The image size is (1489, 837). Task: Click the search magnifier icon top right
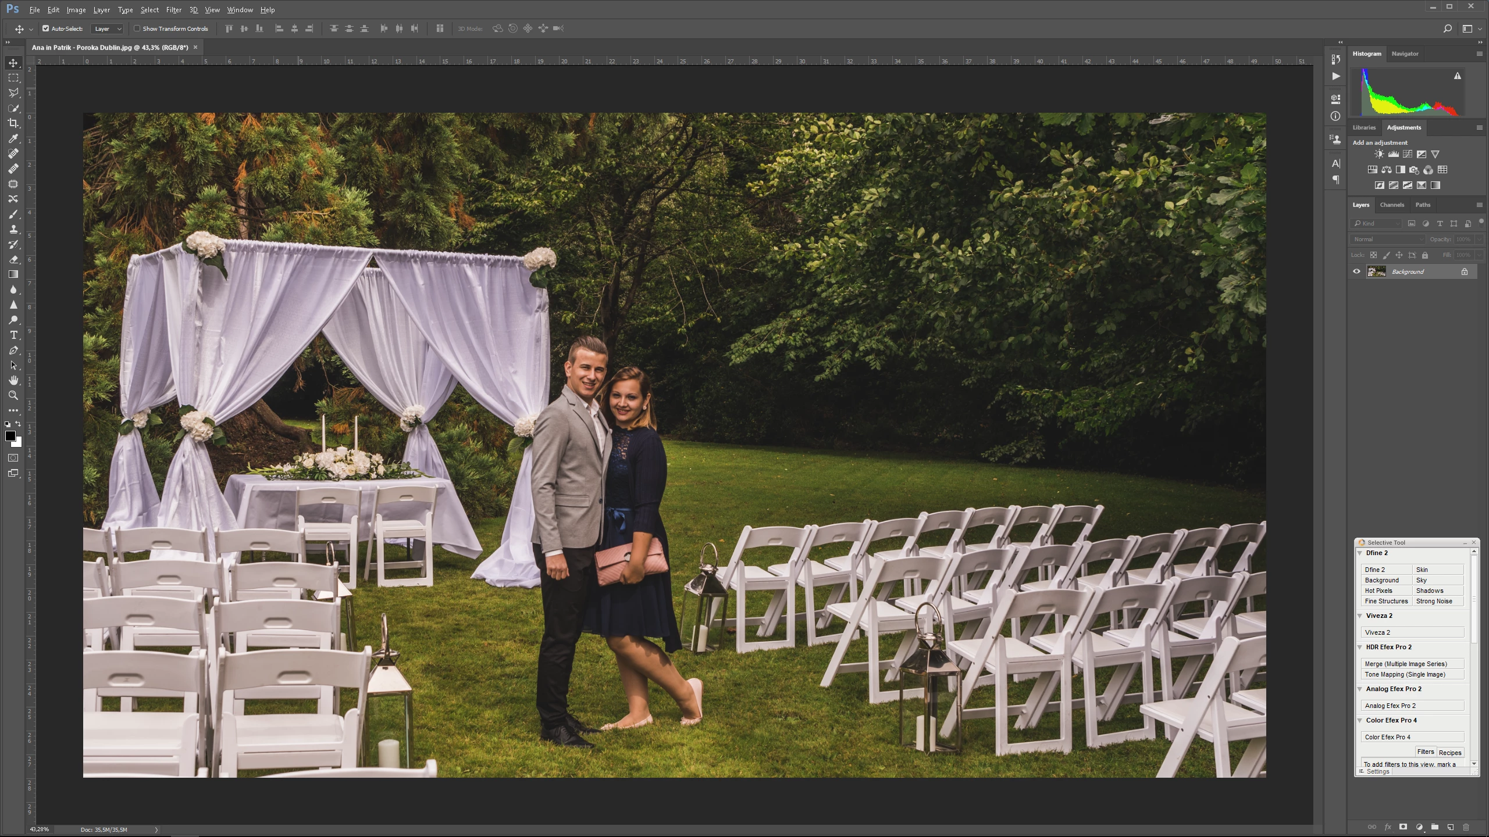point(1448,28)
